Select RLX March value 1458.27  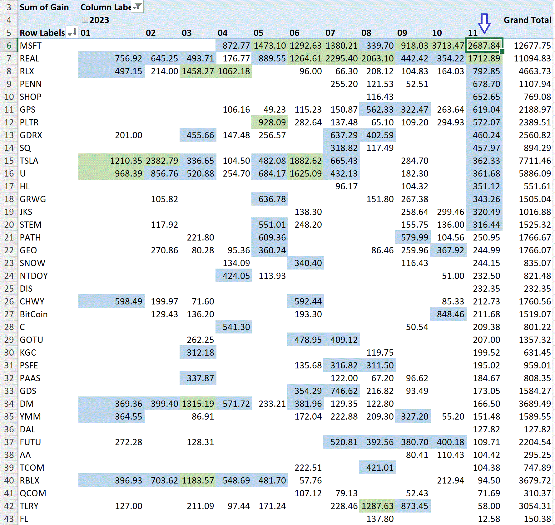point(198,71)
